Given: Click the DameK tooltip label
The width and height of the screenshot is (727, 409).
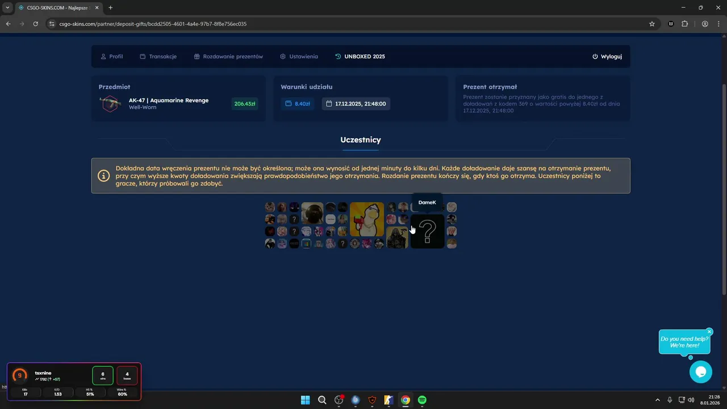Looking at the screenshot, I should coord(427,202).
